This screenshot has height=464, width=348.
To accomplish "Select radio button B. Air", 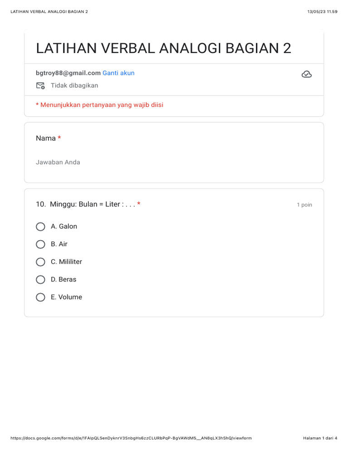I will click(41, 244).
